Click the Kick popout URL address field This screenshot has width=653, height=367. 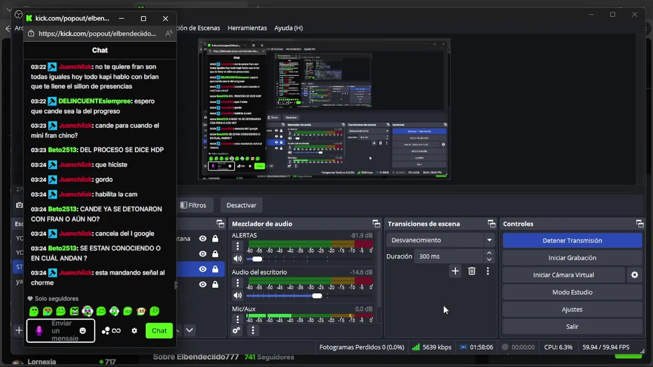(97, 34)
